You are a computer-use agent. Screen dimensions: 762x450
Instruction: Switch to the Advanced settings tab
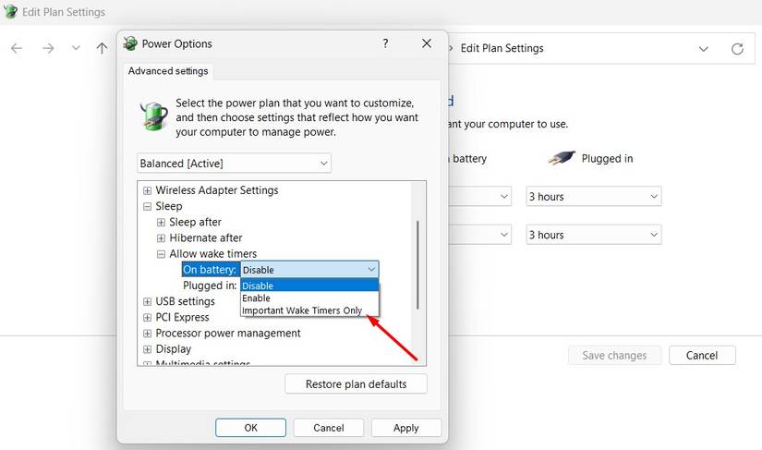tap(168, 71)
